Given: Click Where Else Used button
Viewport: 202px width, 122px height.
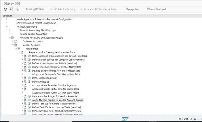Looking at the screenshot, I should pyautogui.click(x=157, y=9).
